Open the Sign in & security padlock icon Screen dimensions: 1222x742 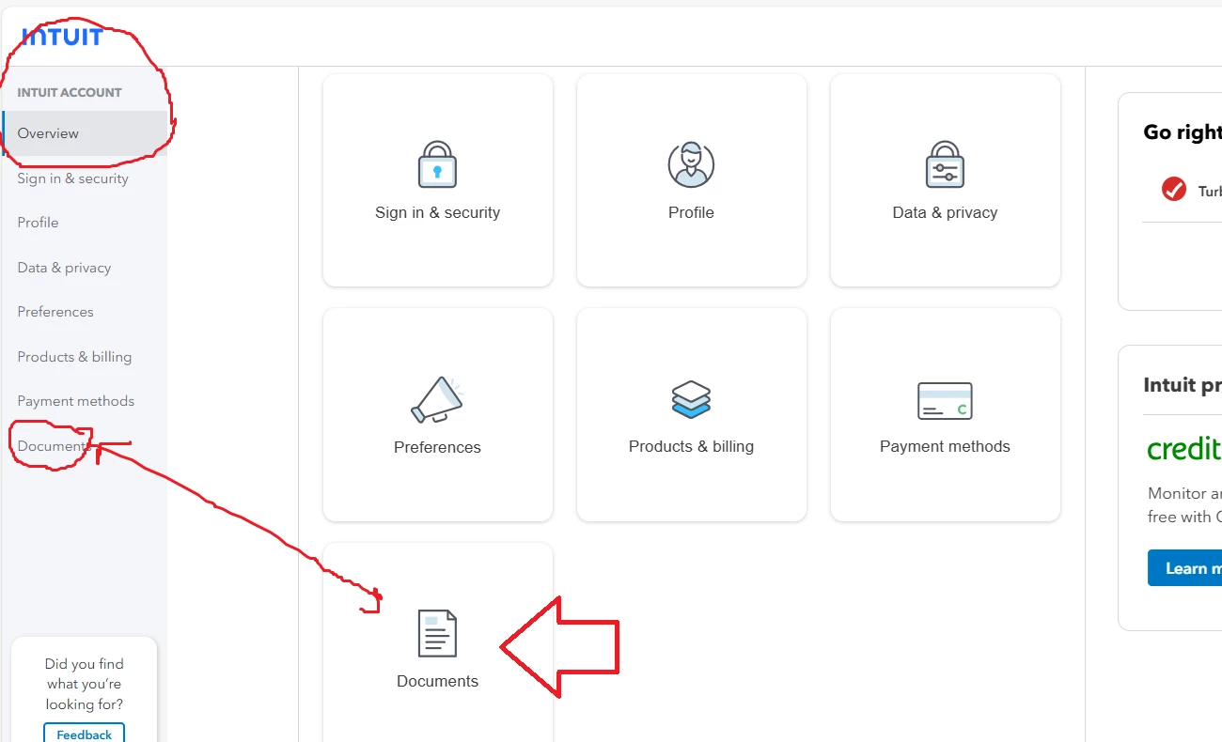[x=437, y=164]
